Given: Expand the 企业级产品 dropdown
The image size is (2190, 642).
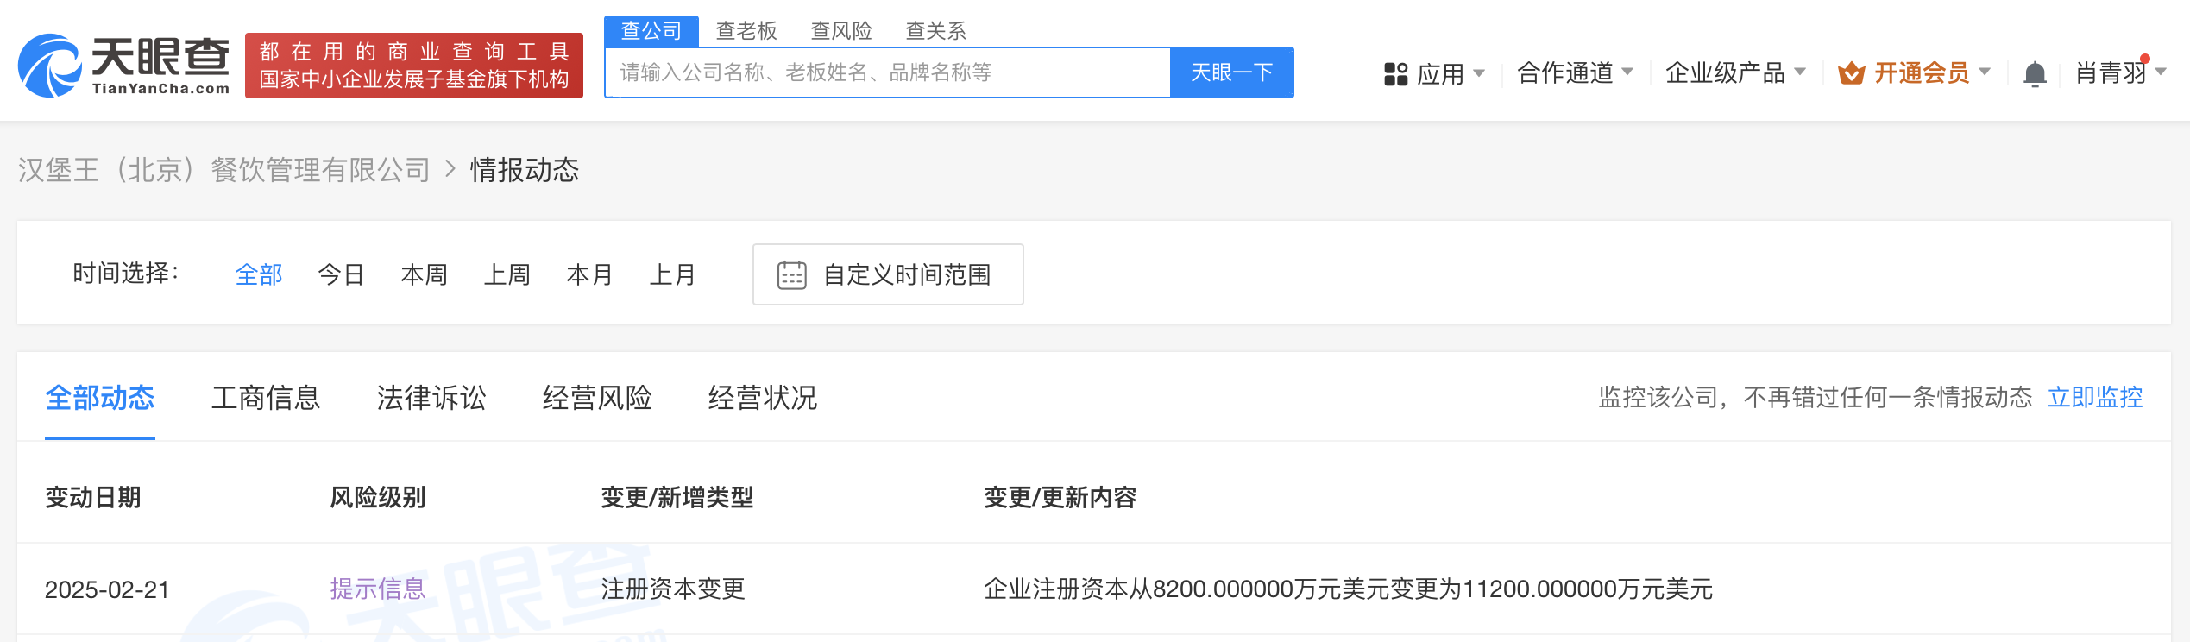Looking at the screenshot, I should (x=1735, y=72).
